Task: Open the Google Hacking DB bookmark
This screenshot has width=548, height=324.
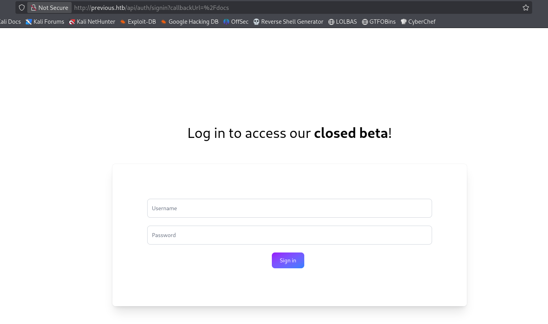Action: tap(190, 22)
